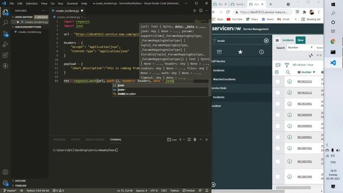Open the Selection menu

click(32, 4)
